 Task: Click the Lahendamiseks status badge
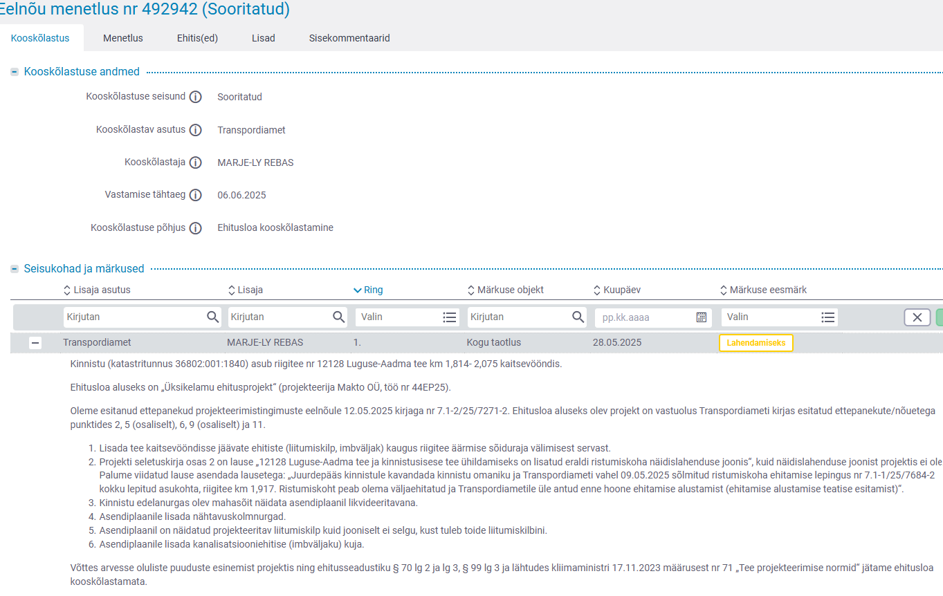click(756, 342)
